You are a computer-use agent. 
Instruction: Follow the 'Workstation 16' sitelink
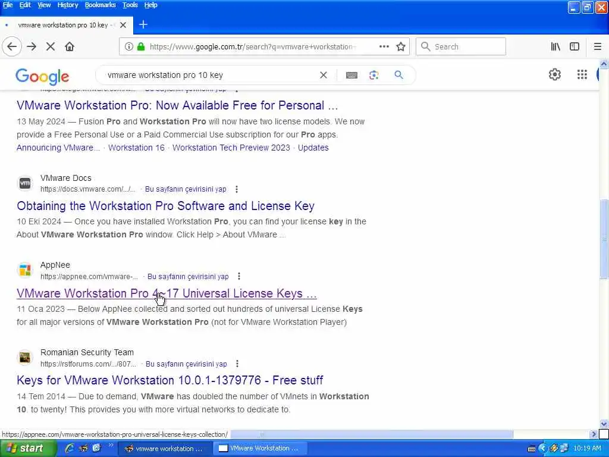pyautogui.click(x=136, y=148)
